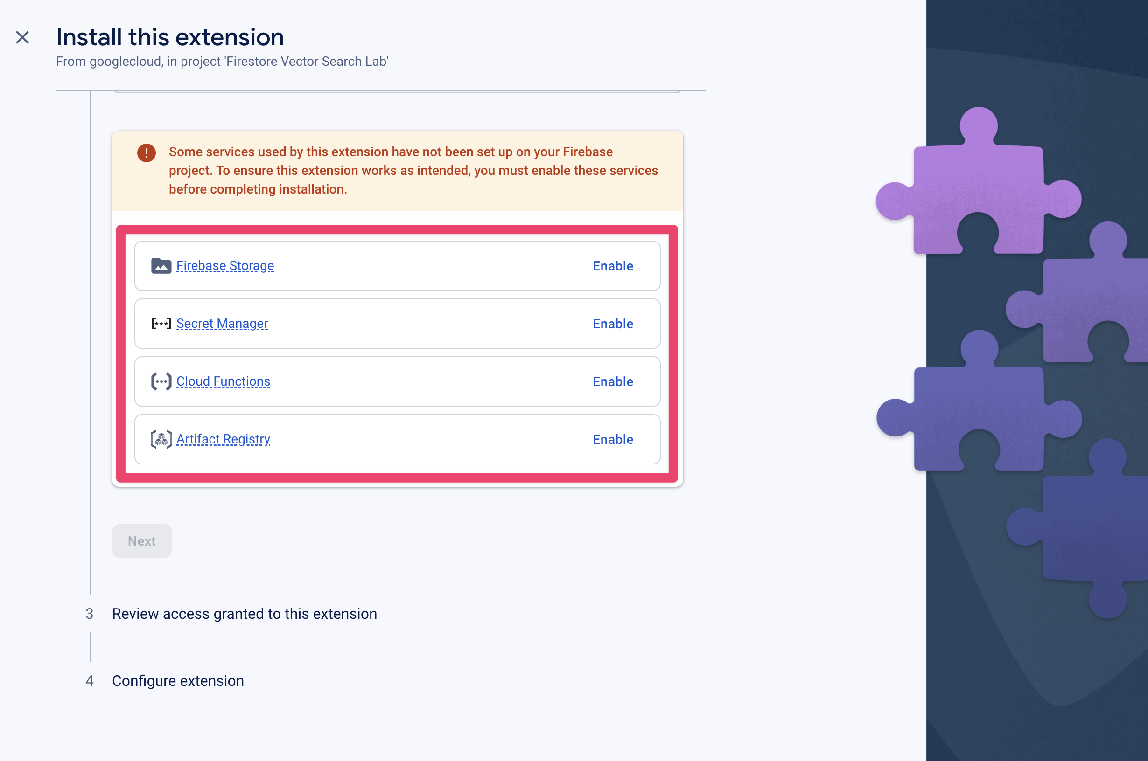Enable Secret Manager service
This screenshot has width=1148, height=761.
(613, 323)
